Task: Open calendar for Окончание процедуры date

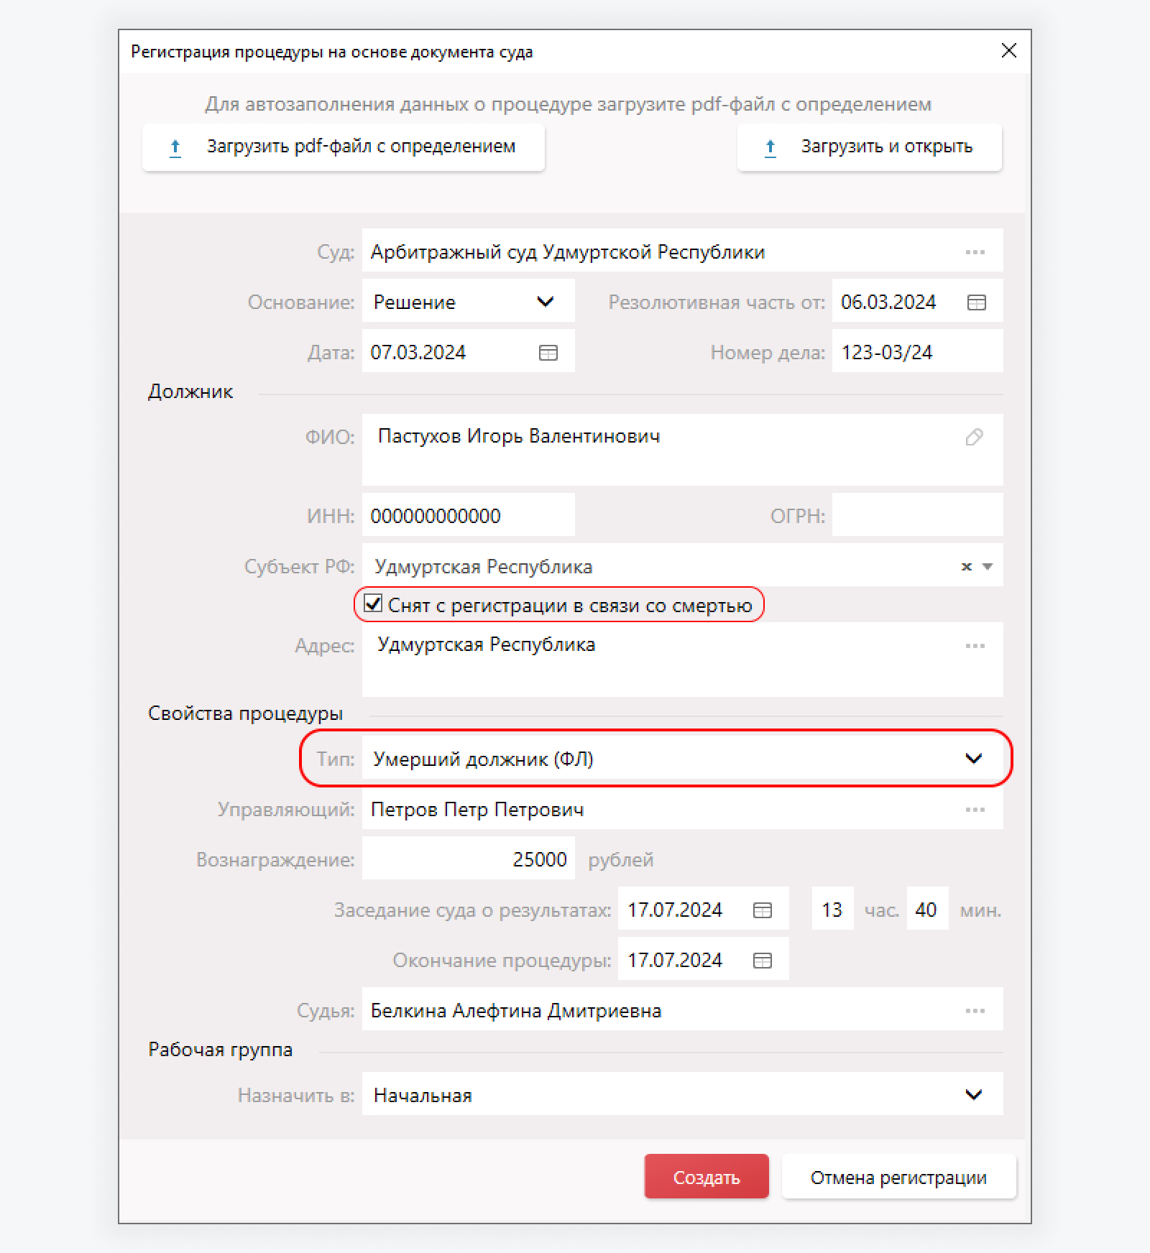Action: [x=763, y=961]
